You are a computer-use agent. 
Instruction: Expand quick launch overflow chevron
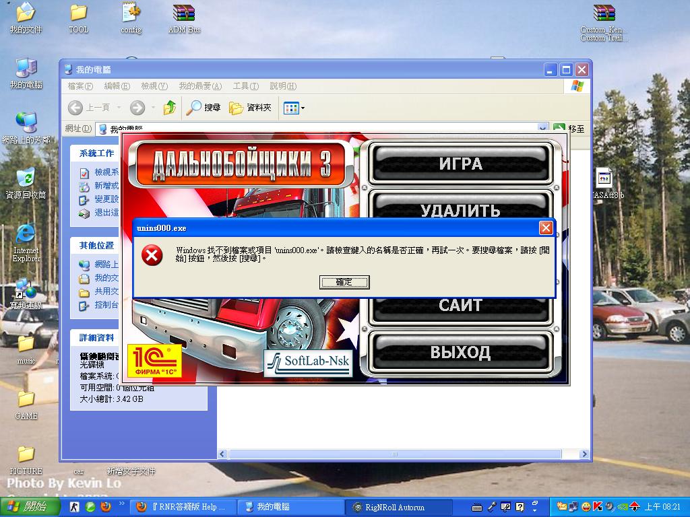tap(122, 504)
